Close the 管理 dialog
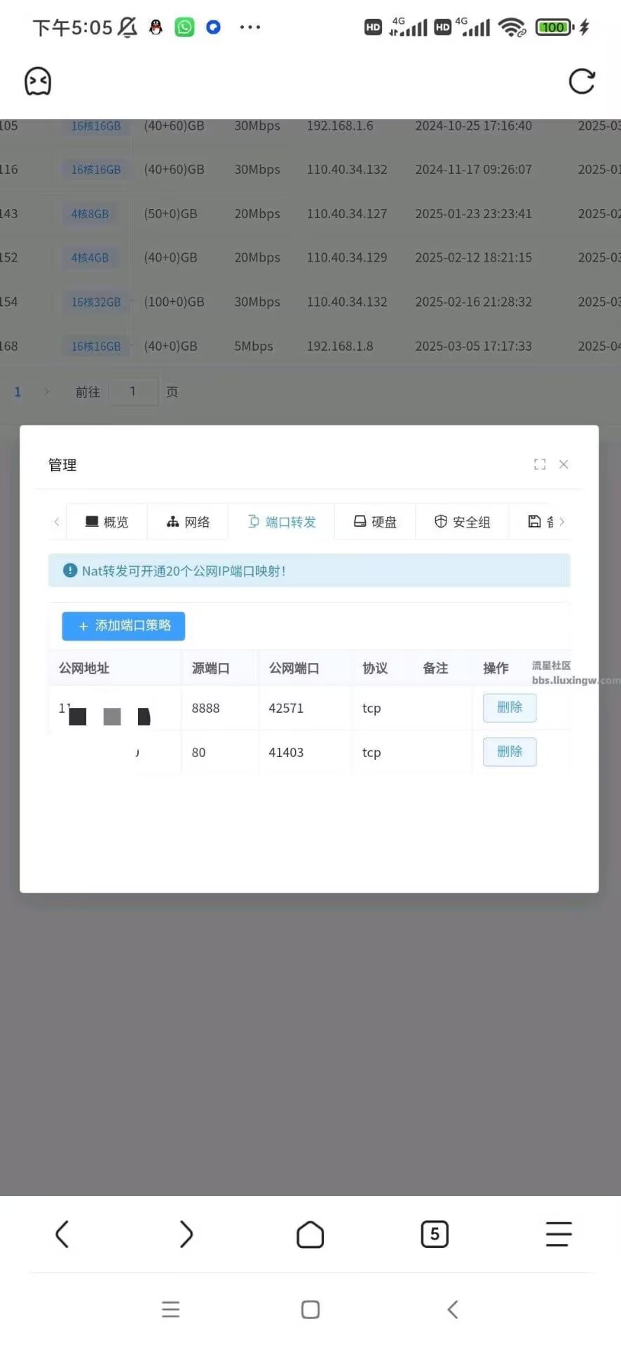The width and height of the screenshot is (621, 1347). (564, 464)
